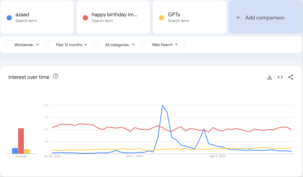Screen dimensions: 303x177
Task: Open the Worldwide region dropdown
Action: [26, 45]
